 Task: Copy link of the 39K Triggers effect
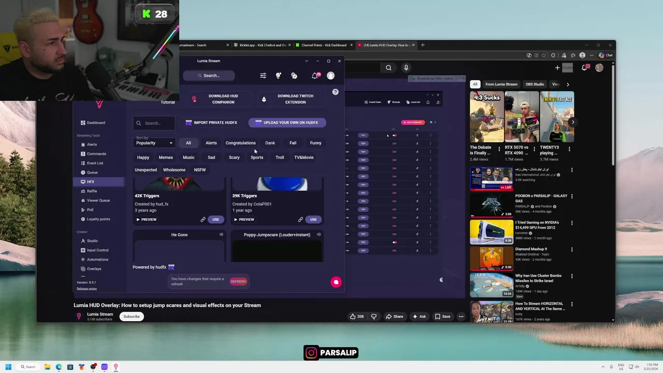point(300,220)
